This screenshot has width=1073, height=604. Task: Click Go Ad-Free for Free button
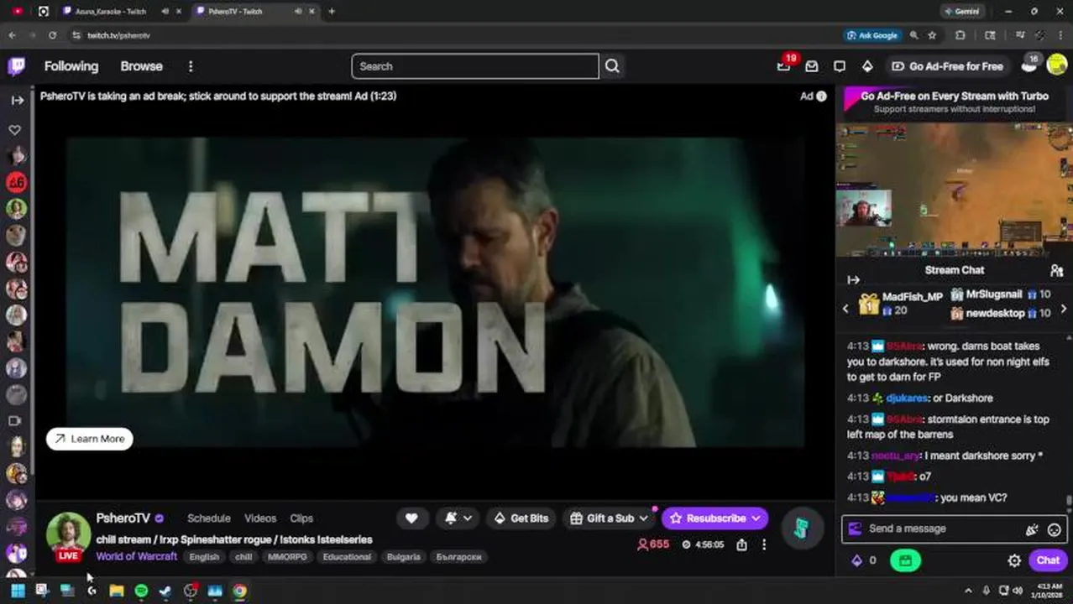point(947,66)
